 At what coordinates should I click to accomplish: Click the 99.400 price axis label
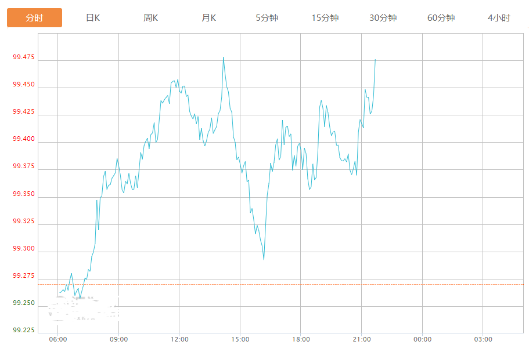click(x=23, y=139)
